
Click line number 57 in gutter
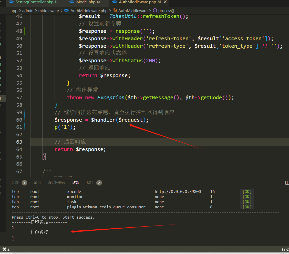tap(19, 97)
